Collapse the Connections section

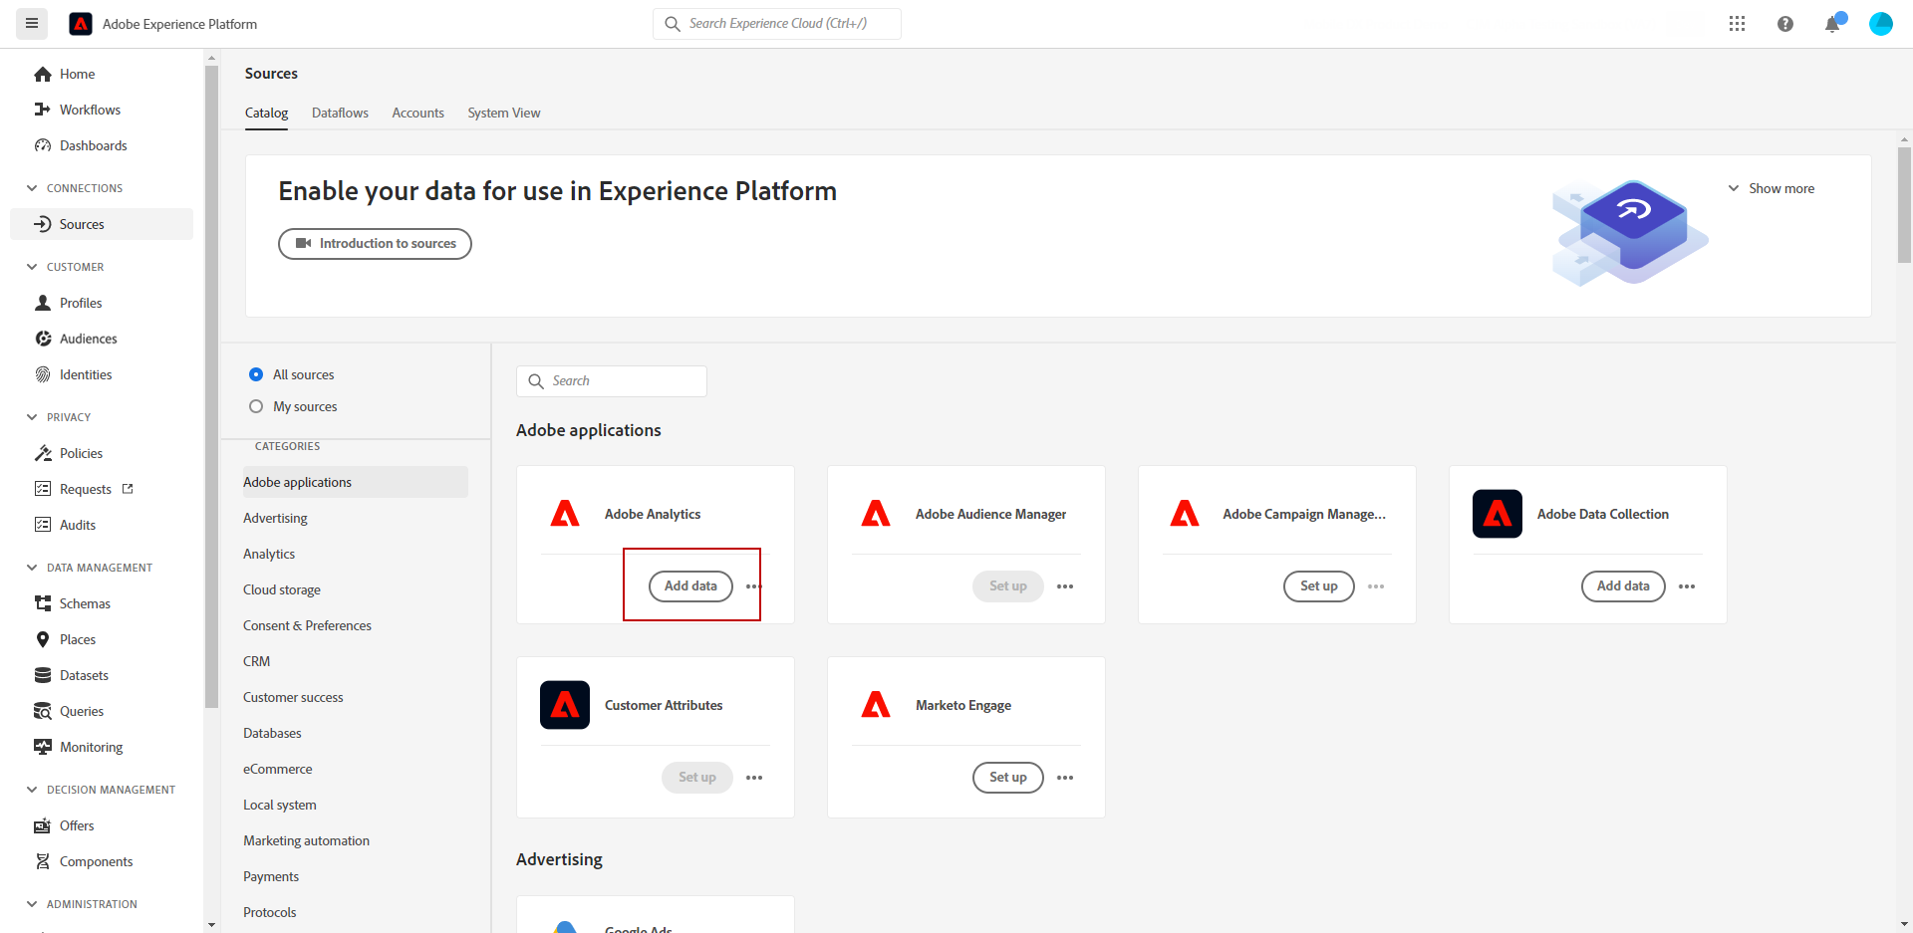(x=32, y=188)
